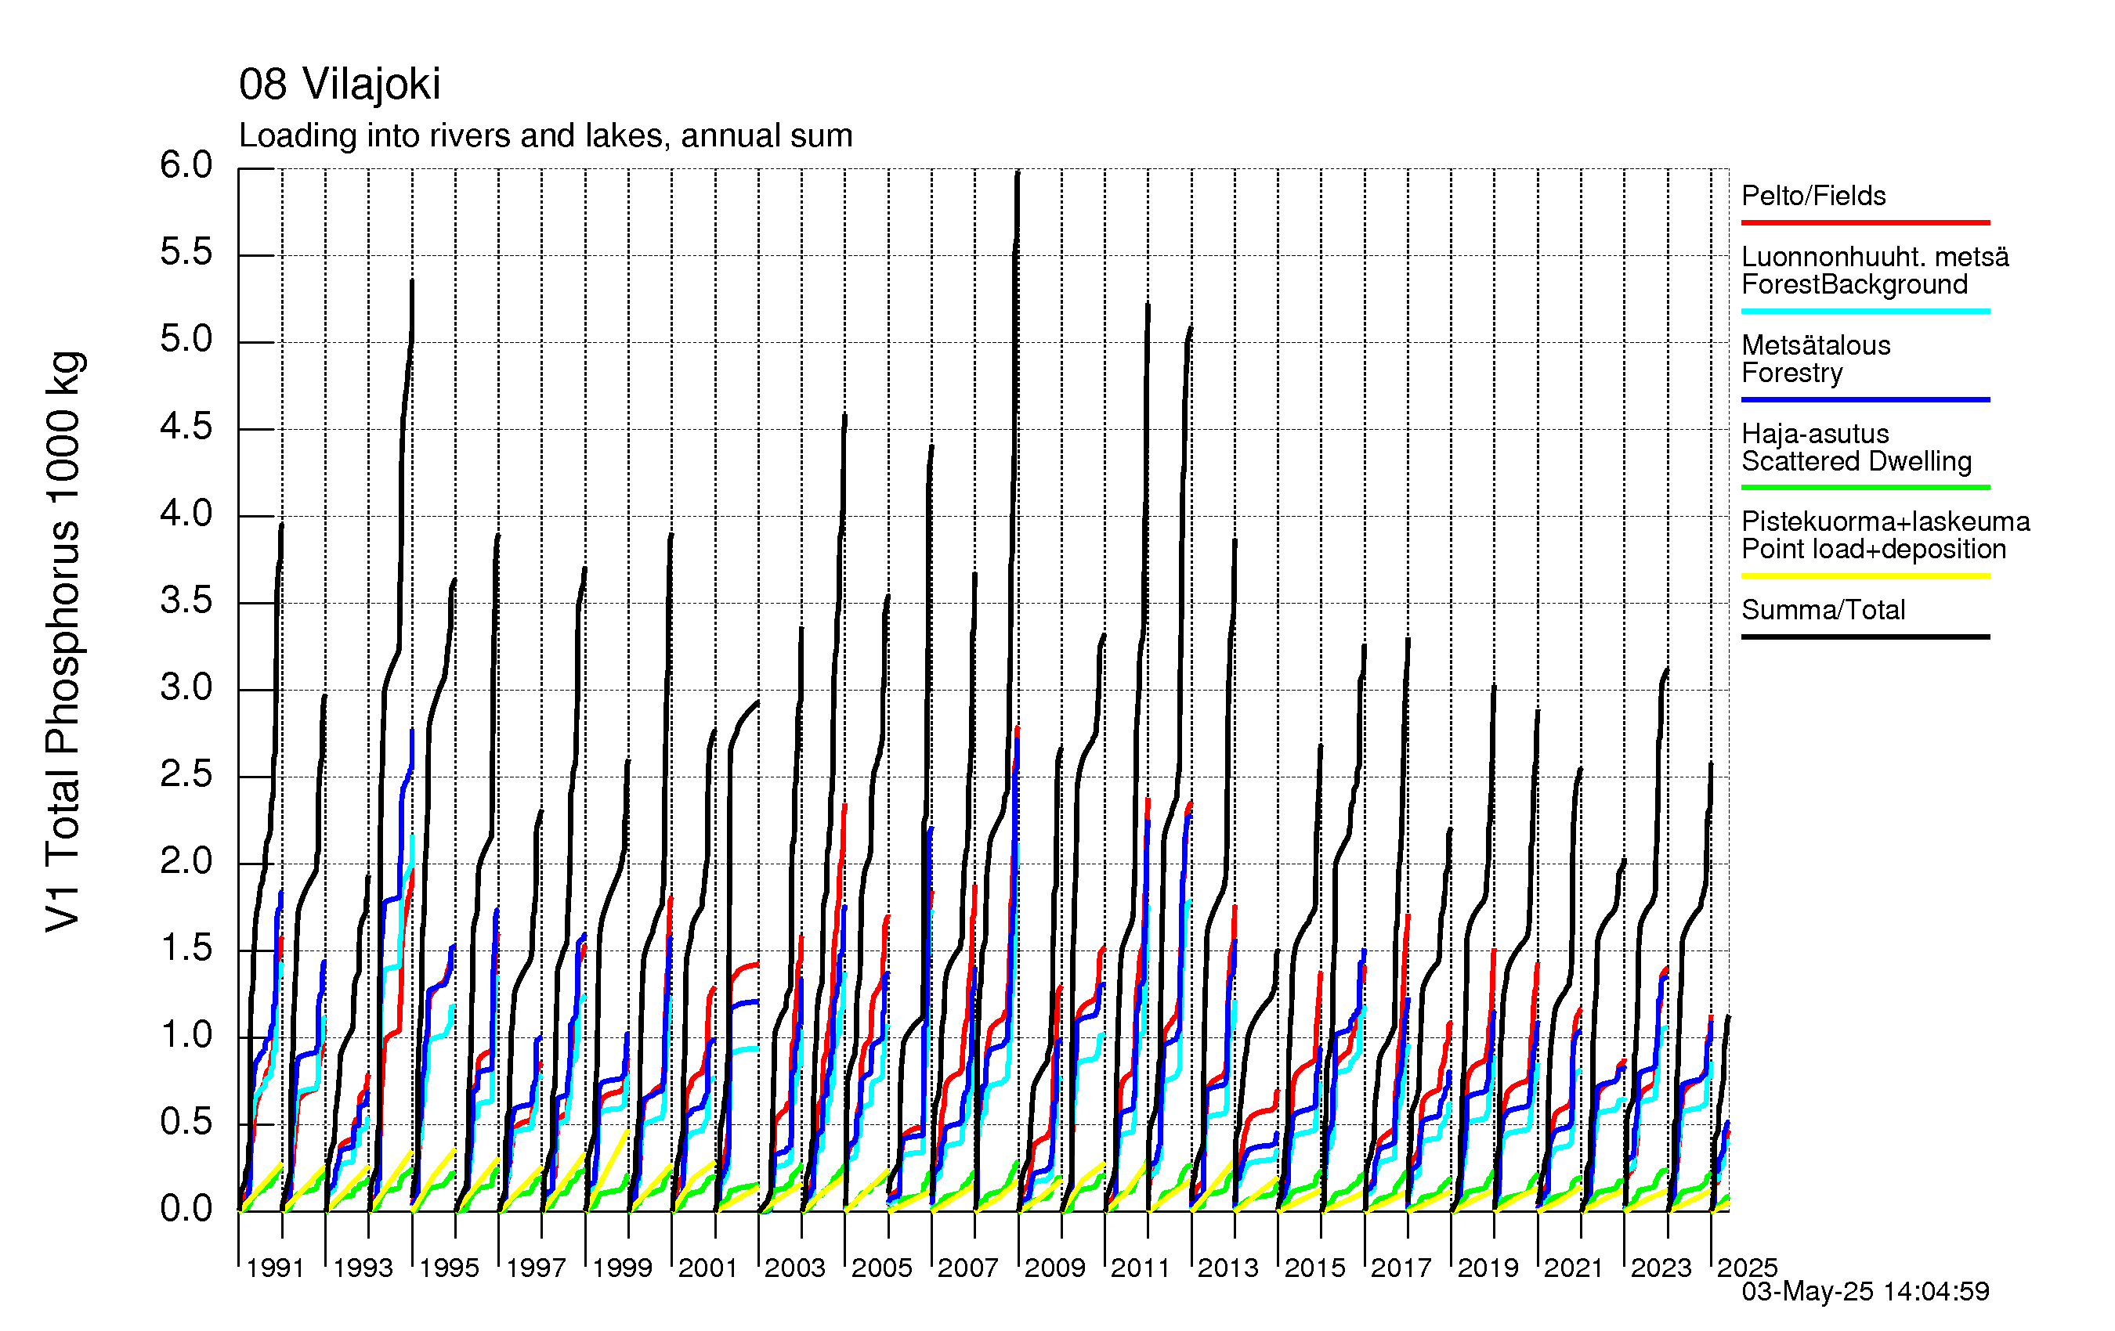Click the x-axis year label 1995
This screenshot has height=1331, width=2115.
point(449,1268)
